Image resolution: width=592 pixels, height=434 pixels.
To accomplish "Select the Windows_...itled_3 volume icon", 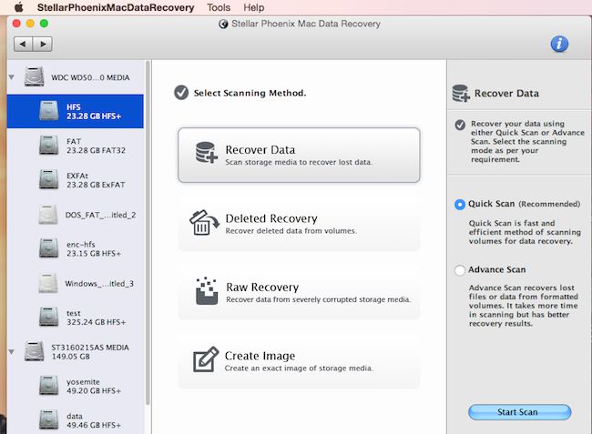I will coord(48,283).
